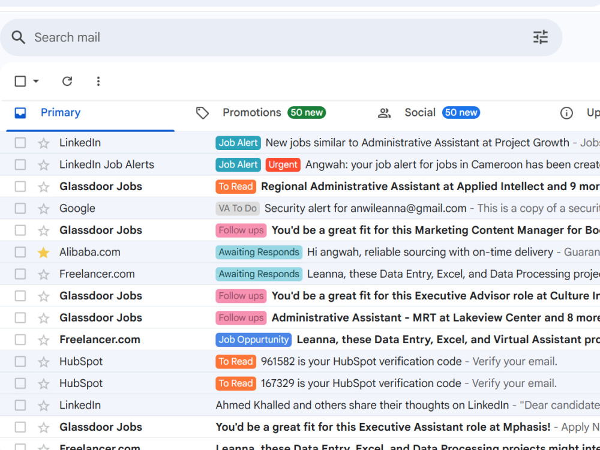
Task: Refresh the inbox
Action: point(67,81)
